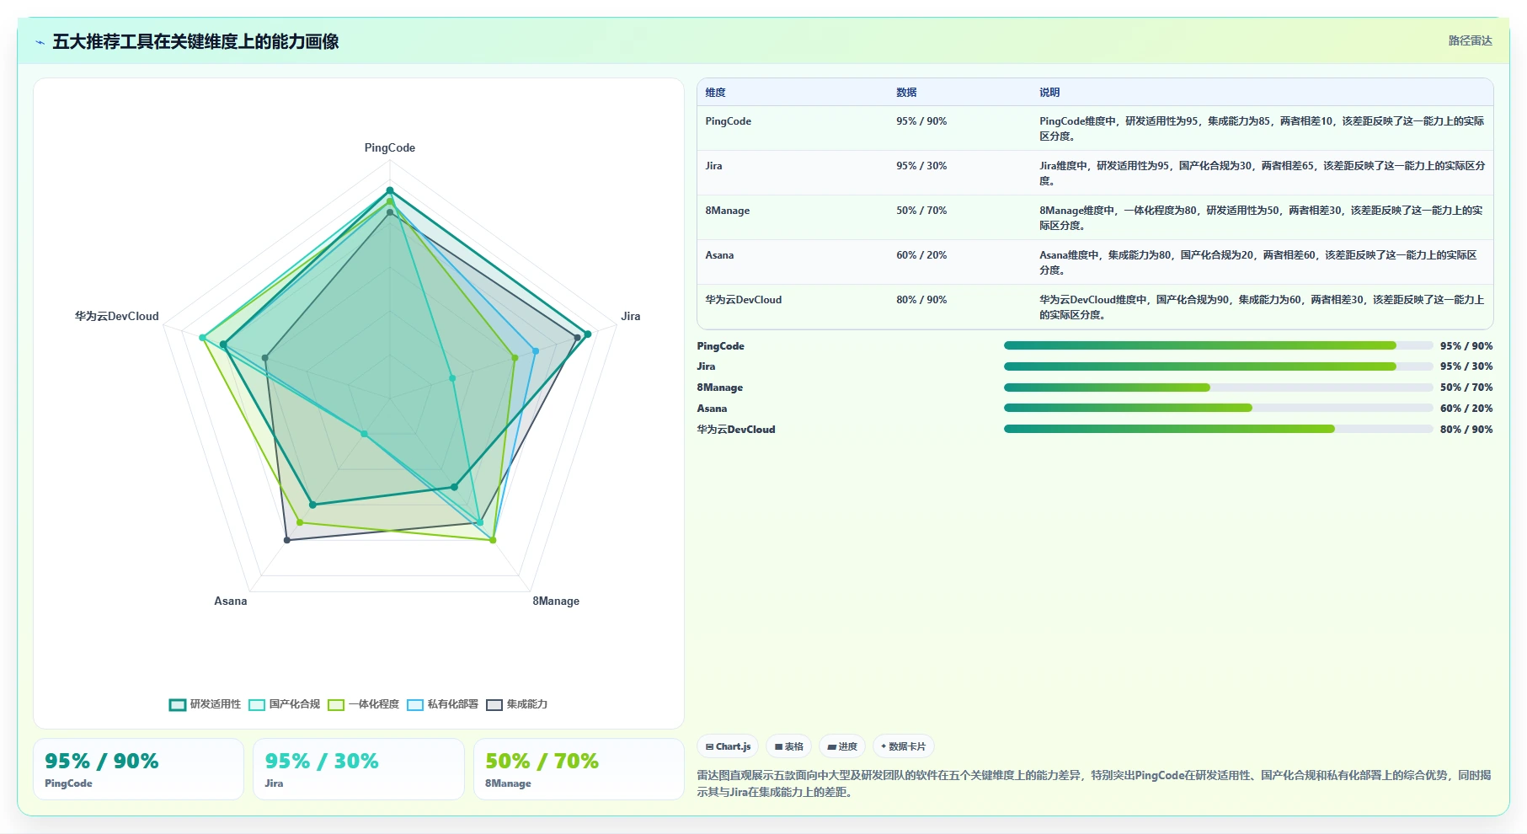Image resolution: width=1527 pixels, height=834 pixels.
Task: Click the PingCode progress bar
Action: click(1218, 345)
